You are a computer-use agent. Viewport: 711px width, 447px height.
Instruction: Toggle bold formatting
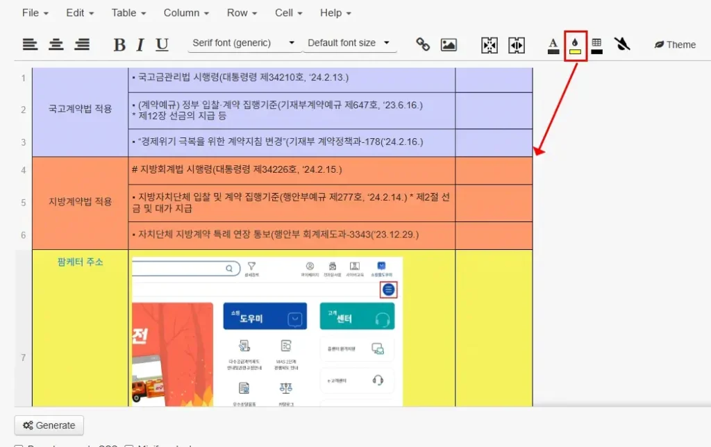tap(119, 44)
